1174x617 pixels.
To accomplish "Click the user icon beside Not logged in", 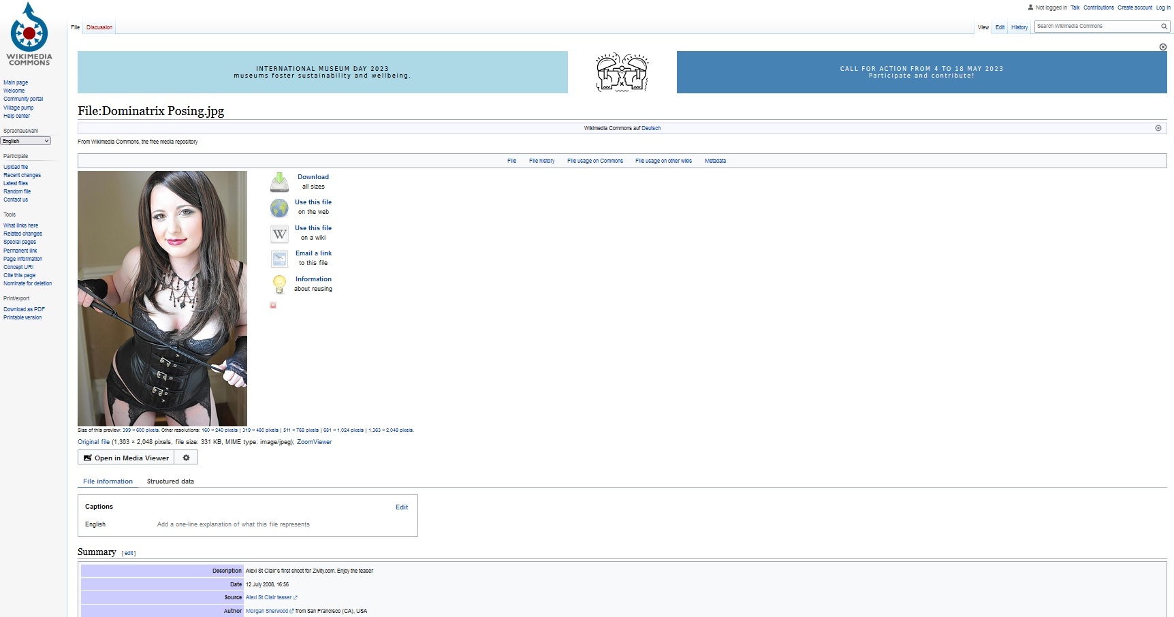I will 1030,7.
